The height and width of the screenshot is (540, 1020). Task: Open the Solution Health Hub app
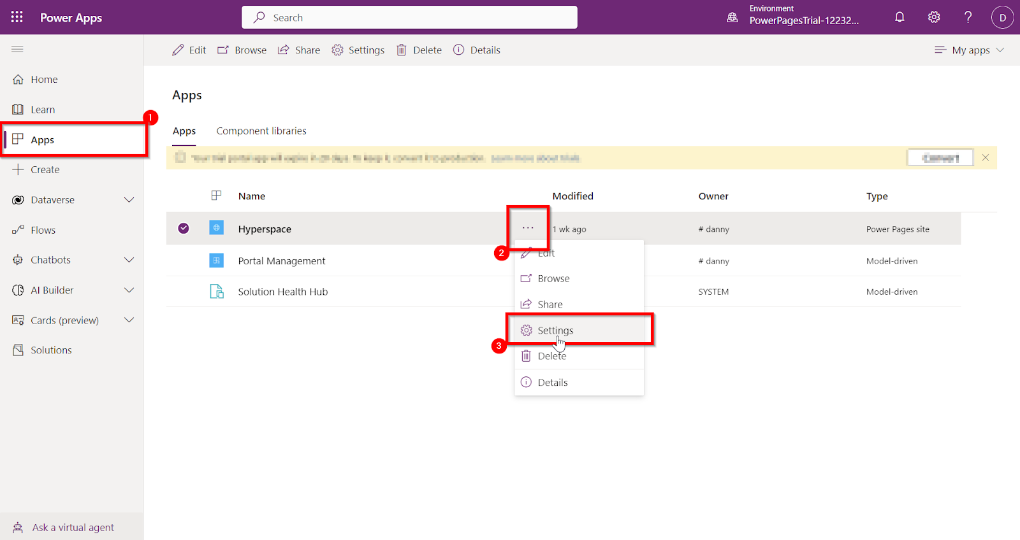pos(283,292)
